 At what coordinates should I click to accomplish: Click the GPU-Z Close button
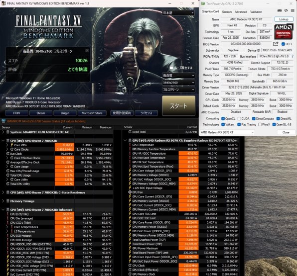click(286, 132)
